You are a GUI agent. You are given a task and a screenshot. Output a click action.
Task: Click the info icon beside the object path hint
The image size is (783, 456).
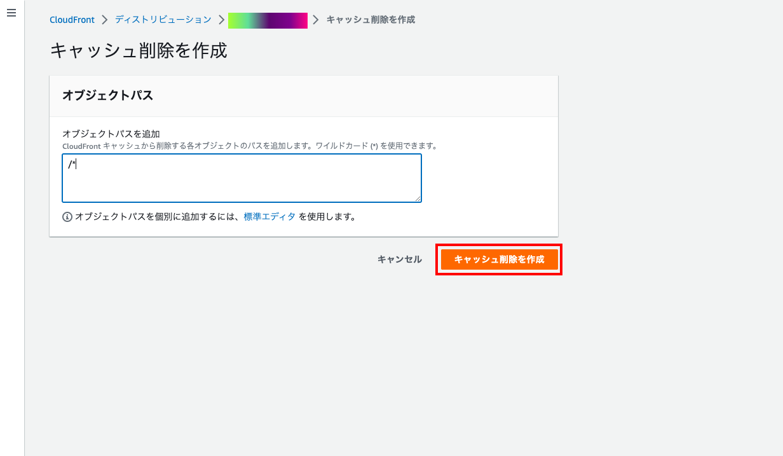[x=67, y=217]
